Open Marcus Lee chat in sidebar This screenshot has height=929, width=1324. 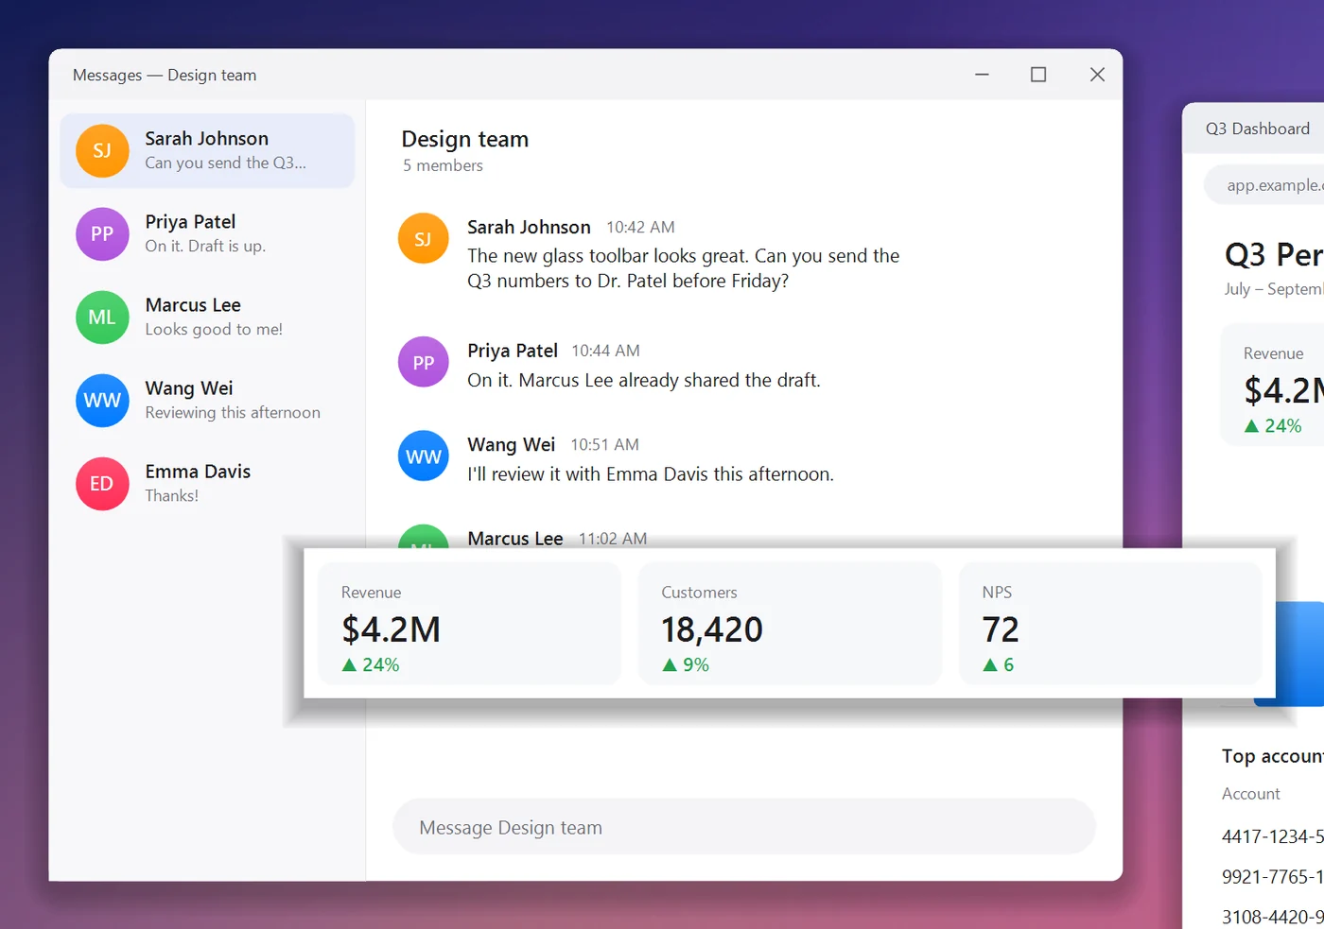point(207,317)
